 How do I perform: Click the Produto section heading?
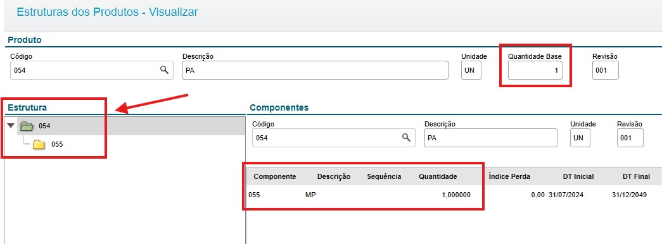click(25, 40)
